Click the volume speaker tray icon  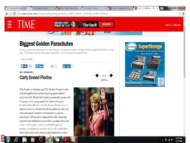(x=172, y=140)
